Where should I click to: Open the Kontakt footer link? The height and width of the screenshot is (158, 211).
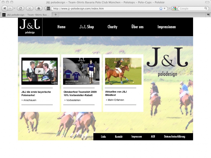[x=119, y=137]
